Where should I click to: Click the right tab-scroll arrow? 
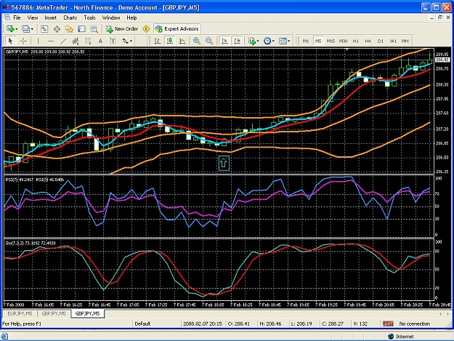(448, 314)
